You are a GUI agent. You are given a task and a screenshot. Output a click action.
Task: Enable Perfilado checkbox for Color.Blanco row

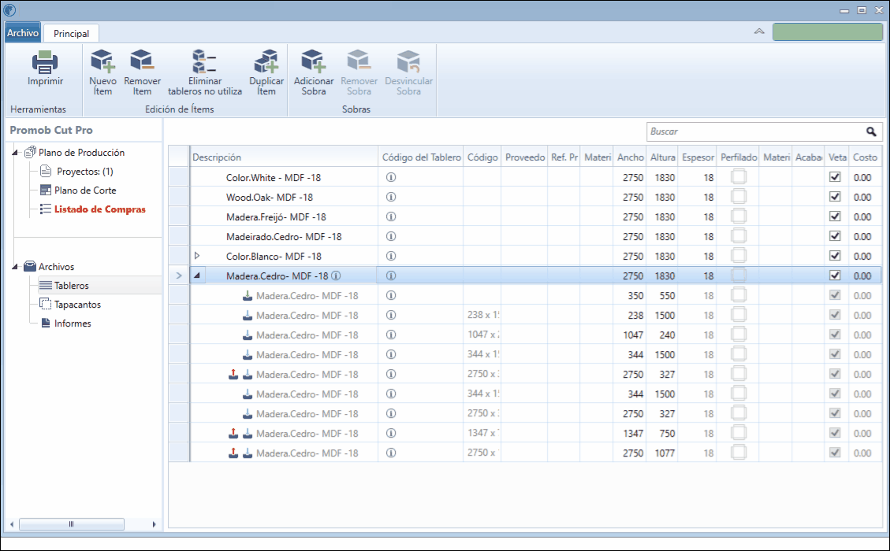739,256
